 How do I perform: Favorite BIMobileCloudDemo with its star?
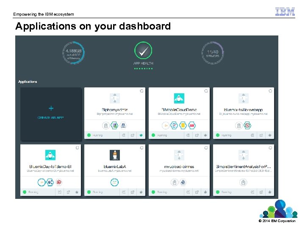[205, 135]
